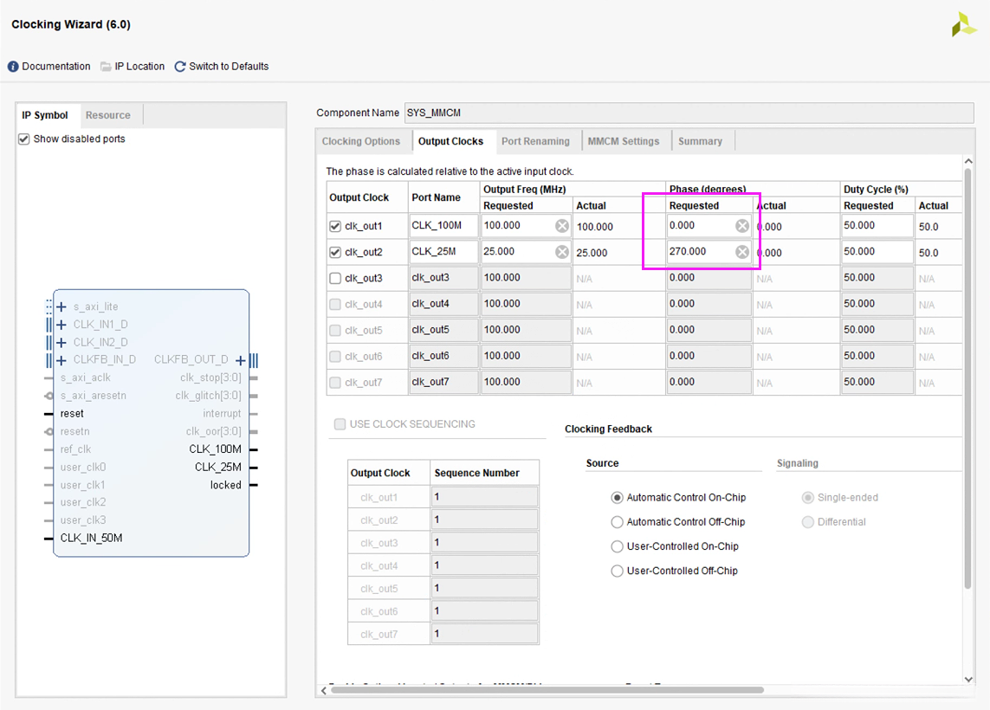Expand the CLK_IN1_D port on symbol
990x710 pixels.
[61, 325]
